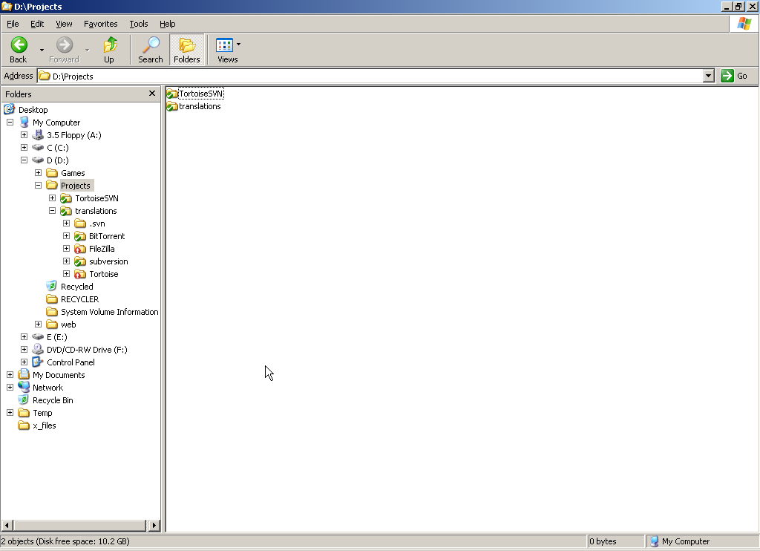The image size is (760, 551).
Task: Select TortoiseSVN folder icon in tree
Action: click(x=66, y=198)
